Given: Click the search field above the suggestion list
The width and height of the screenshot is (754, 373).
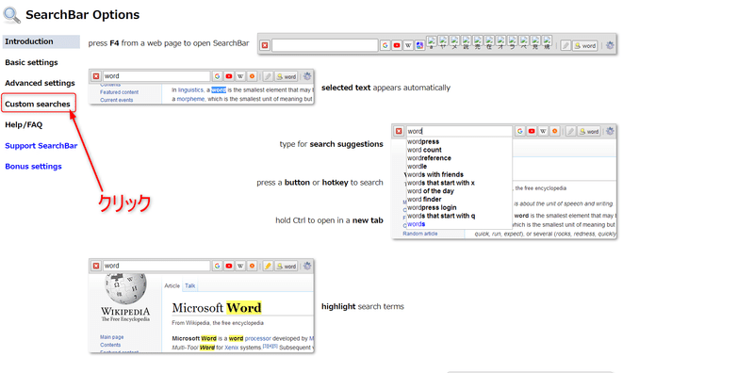Looking at the screenshot, I should coord(459,131).
